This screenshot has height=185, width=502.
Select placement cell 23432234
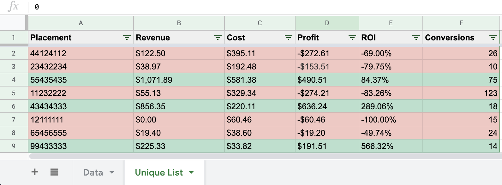pos(81,67)
